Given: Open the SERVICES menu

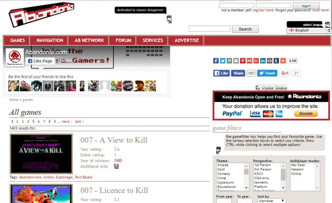Looking at the screenshot, I should tap(153, 40).
